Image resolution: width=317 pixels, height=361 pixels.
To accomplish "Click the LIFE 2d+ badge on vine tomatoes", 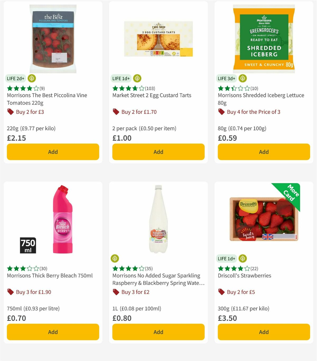I will [15, 78].
